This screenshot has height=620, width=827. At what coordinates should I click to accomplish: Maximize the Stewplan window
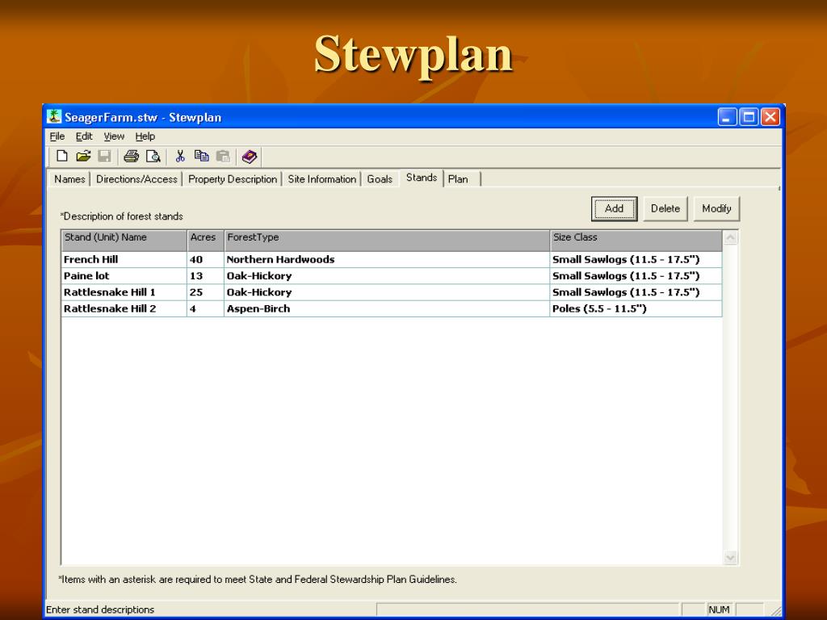coord(749,116)
